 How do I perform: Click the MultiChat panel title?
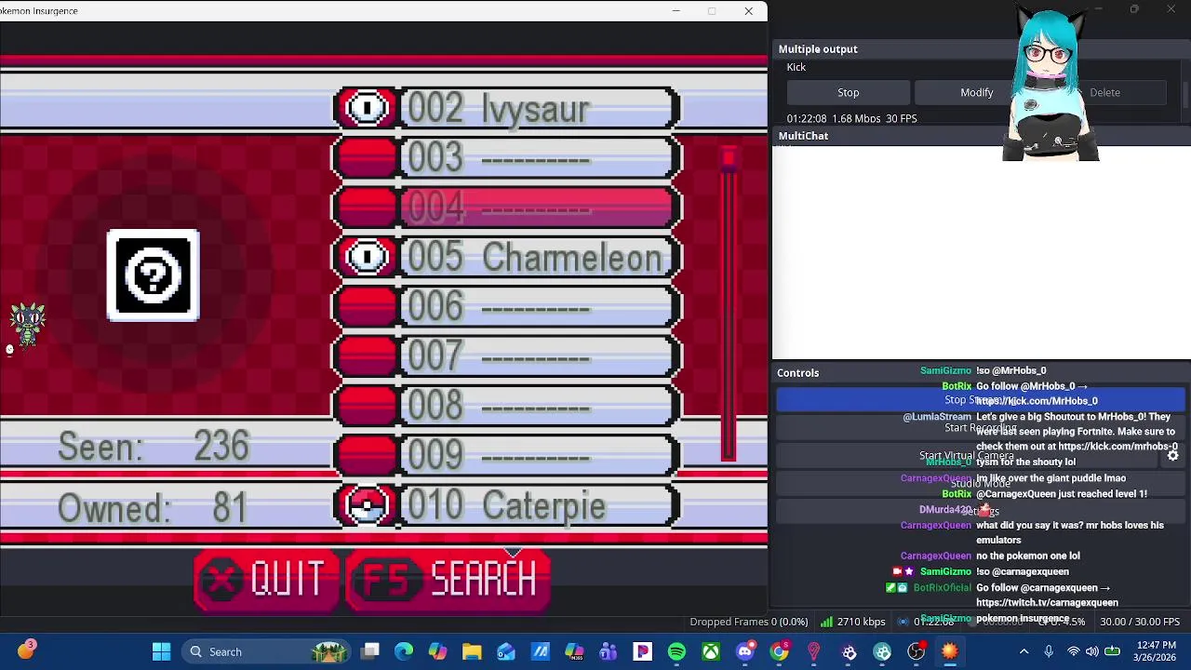click(803, 136)
